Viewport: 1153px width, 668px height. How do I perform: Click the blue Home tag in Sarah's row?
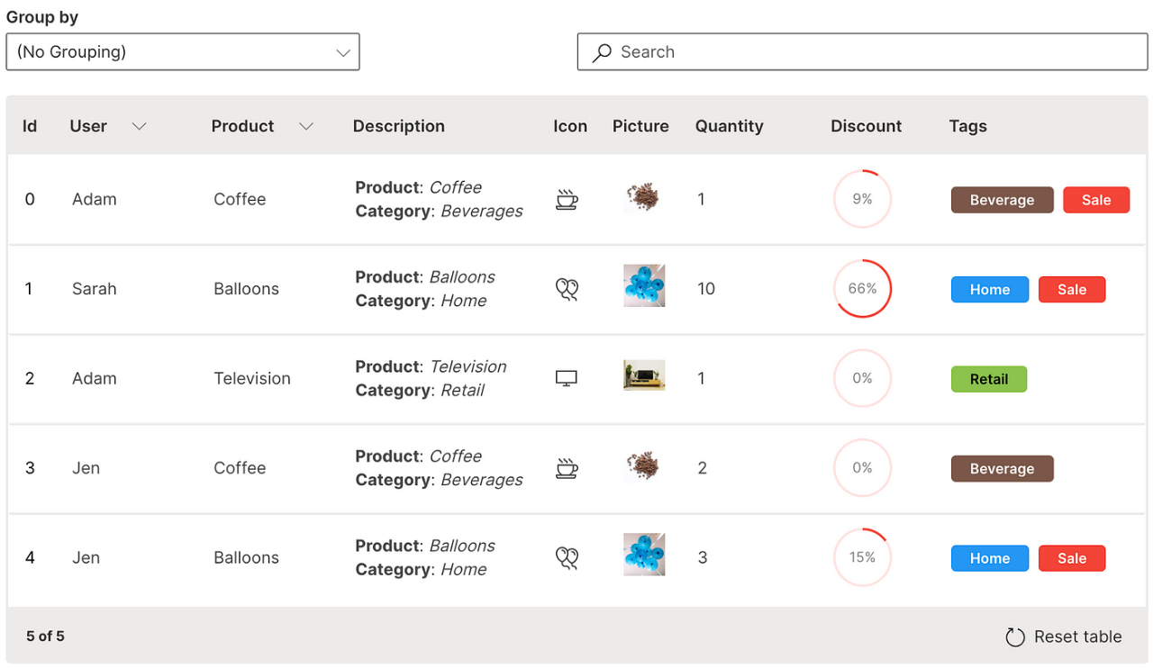[x=989, y=289]
